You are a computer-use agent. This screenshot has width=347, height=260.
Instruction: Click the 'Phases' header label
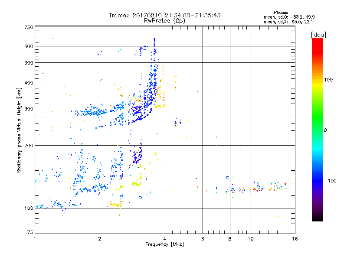281,13
